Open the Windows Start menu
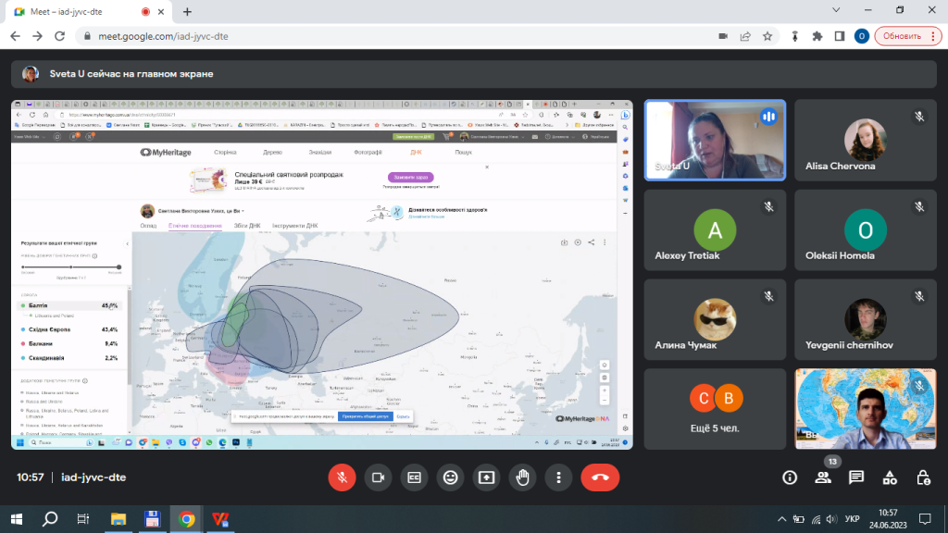Image resolution: width=948 pixels, height=533 pixels. [x=17, y=519]
